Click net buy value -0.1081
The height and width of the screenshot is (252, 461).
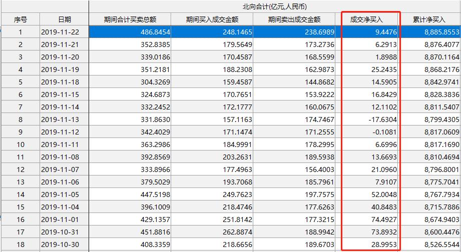pyautogui.click(x=366, y=132)
